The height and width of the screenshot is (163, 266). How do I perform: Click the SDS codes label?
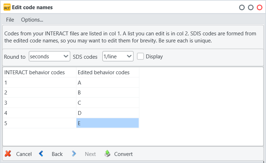(x=85, y=57)
